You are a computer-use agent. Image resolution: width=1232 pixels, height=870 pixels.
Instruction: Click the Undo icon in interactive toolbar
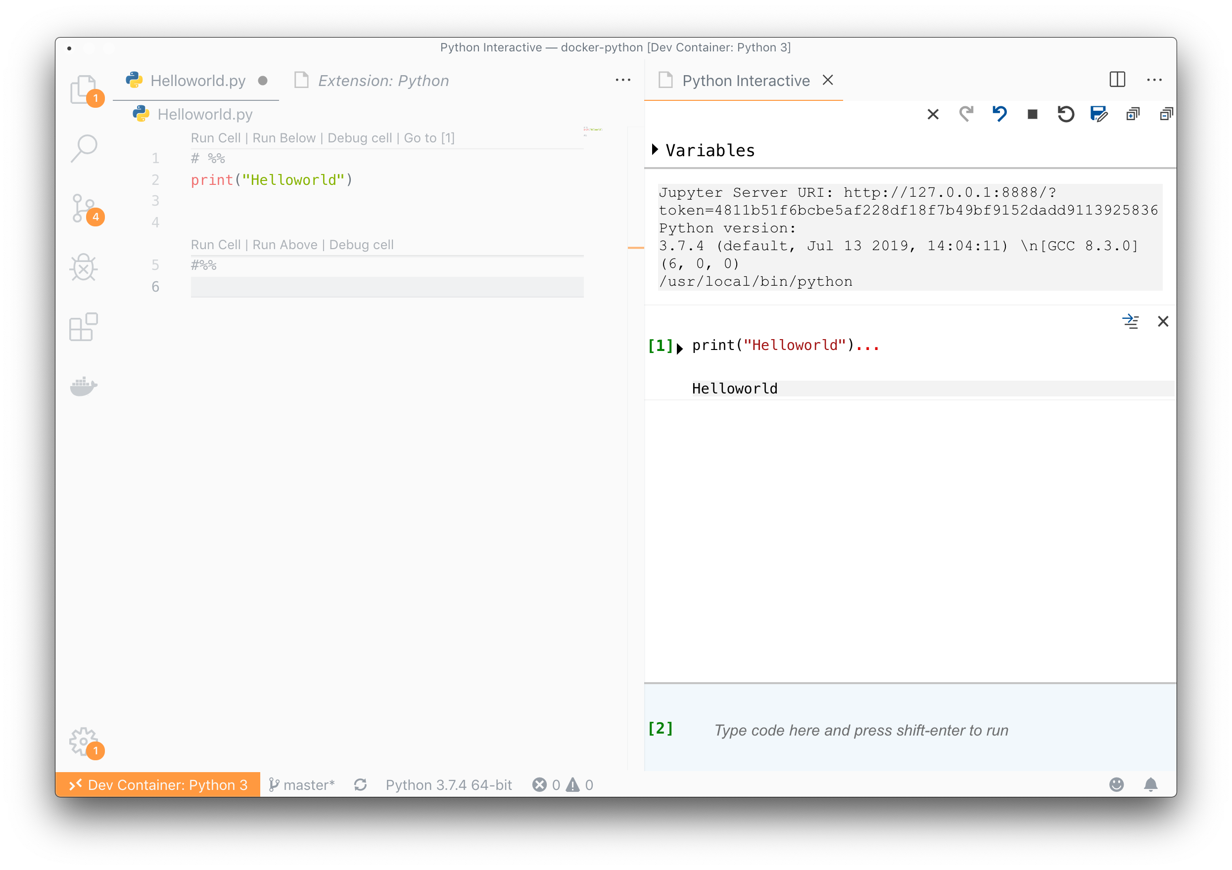coord(999,114)
